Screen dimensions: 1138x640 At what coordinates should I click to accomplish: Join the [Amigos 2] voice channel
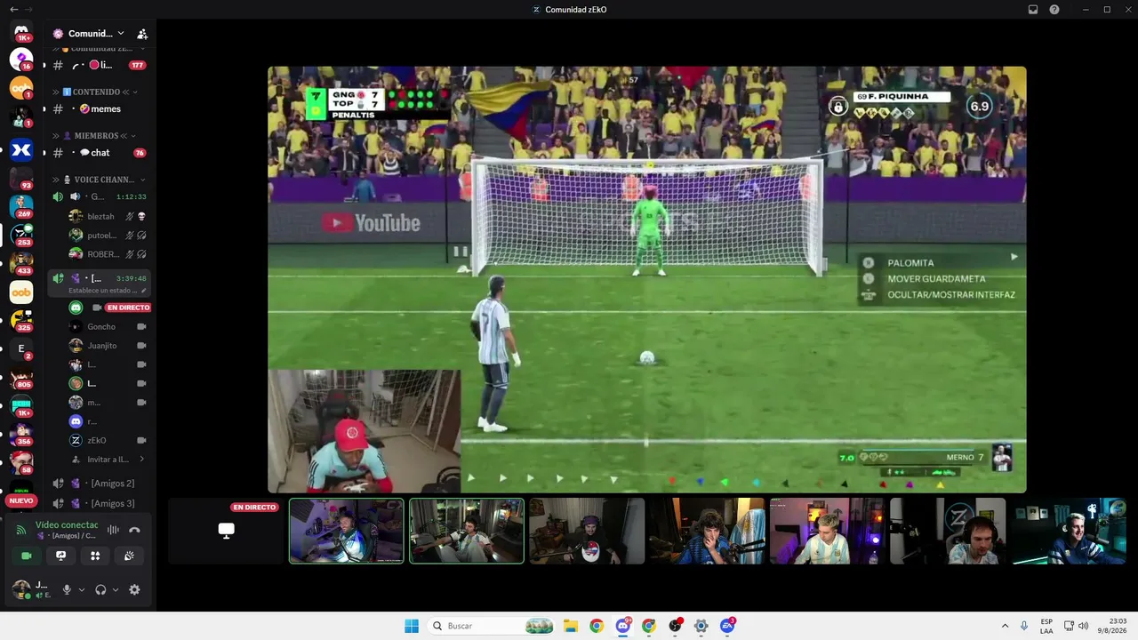(x=98, y=484)
